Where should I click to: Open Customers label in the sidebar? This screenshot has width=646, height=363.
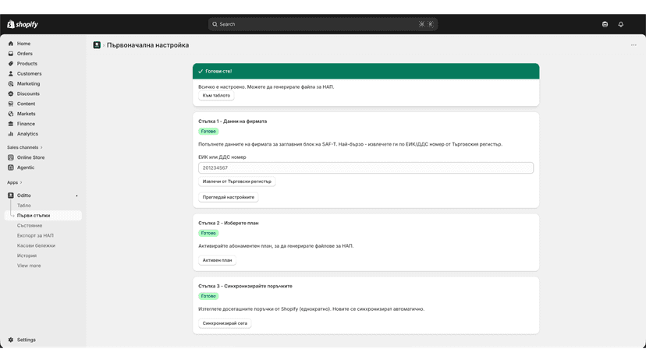[29, 74]
